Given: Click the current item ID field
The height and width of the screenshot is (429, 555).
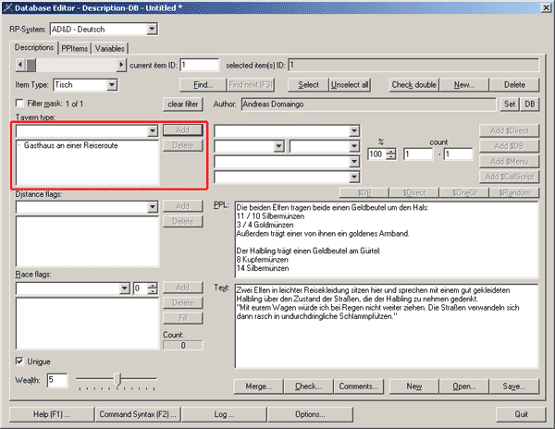Looking at the screenshot, I should (199, 65).
